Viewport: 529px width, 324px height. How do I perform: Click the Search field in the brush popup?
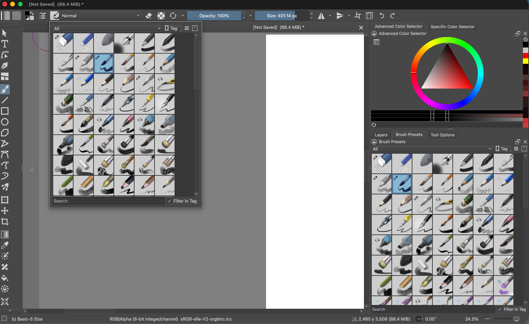(x=109, y=201)
